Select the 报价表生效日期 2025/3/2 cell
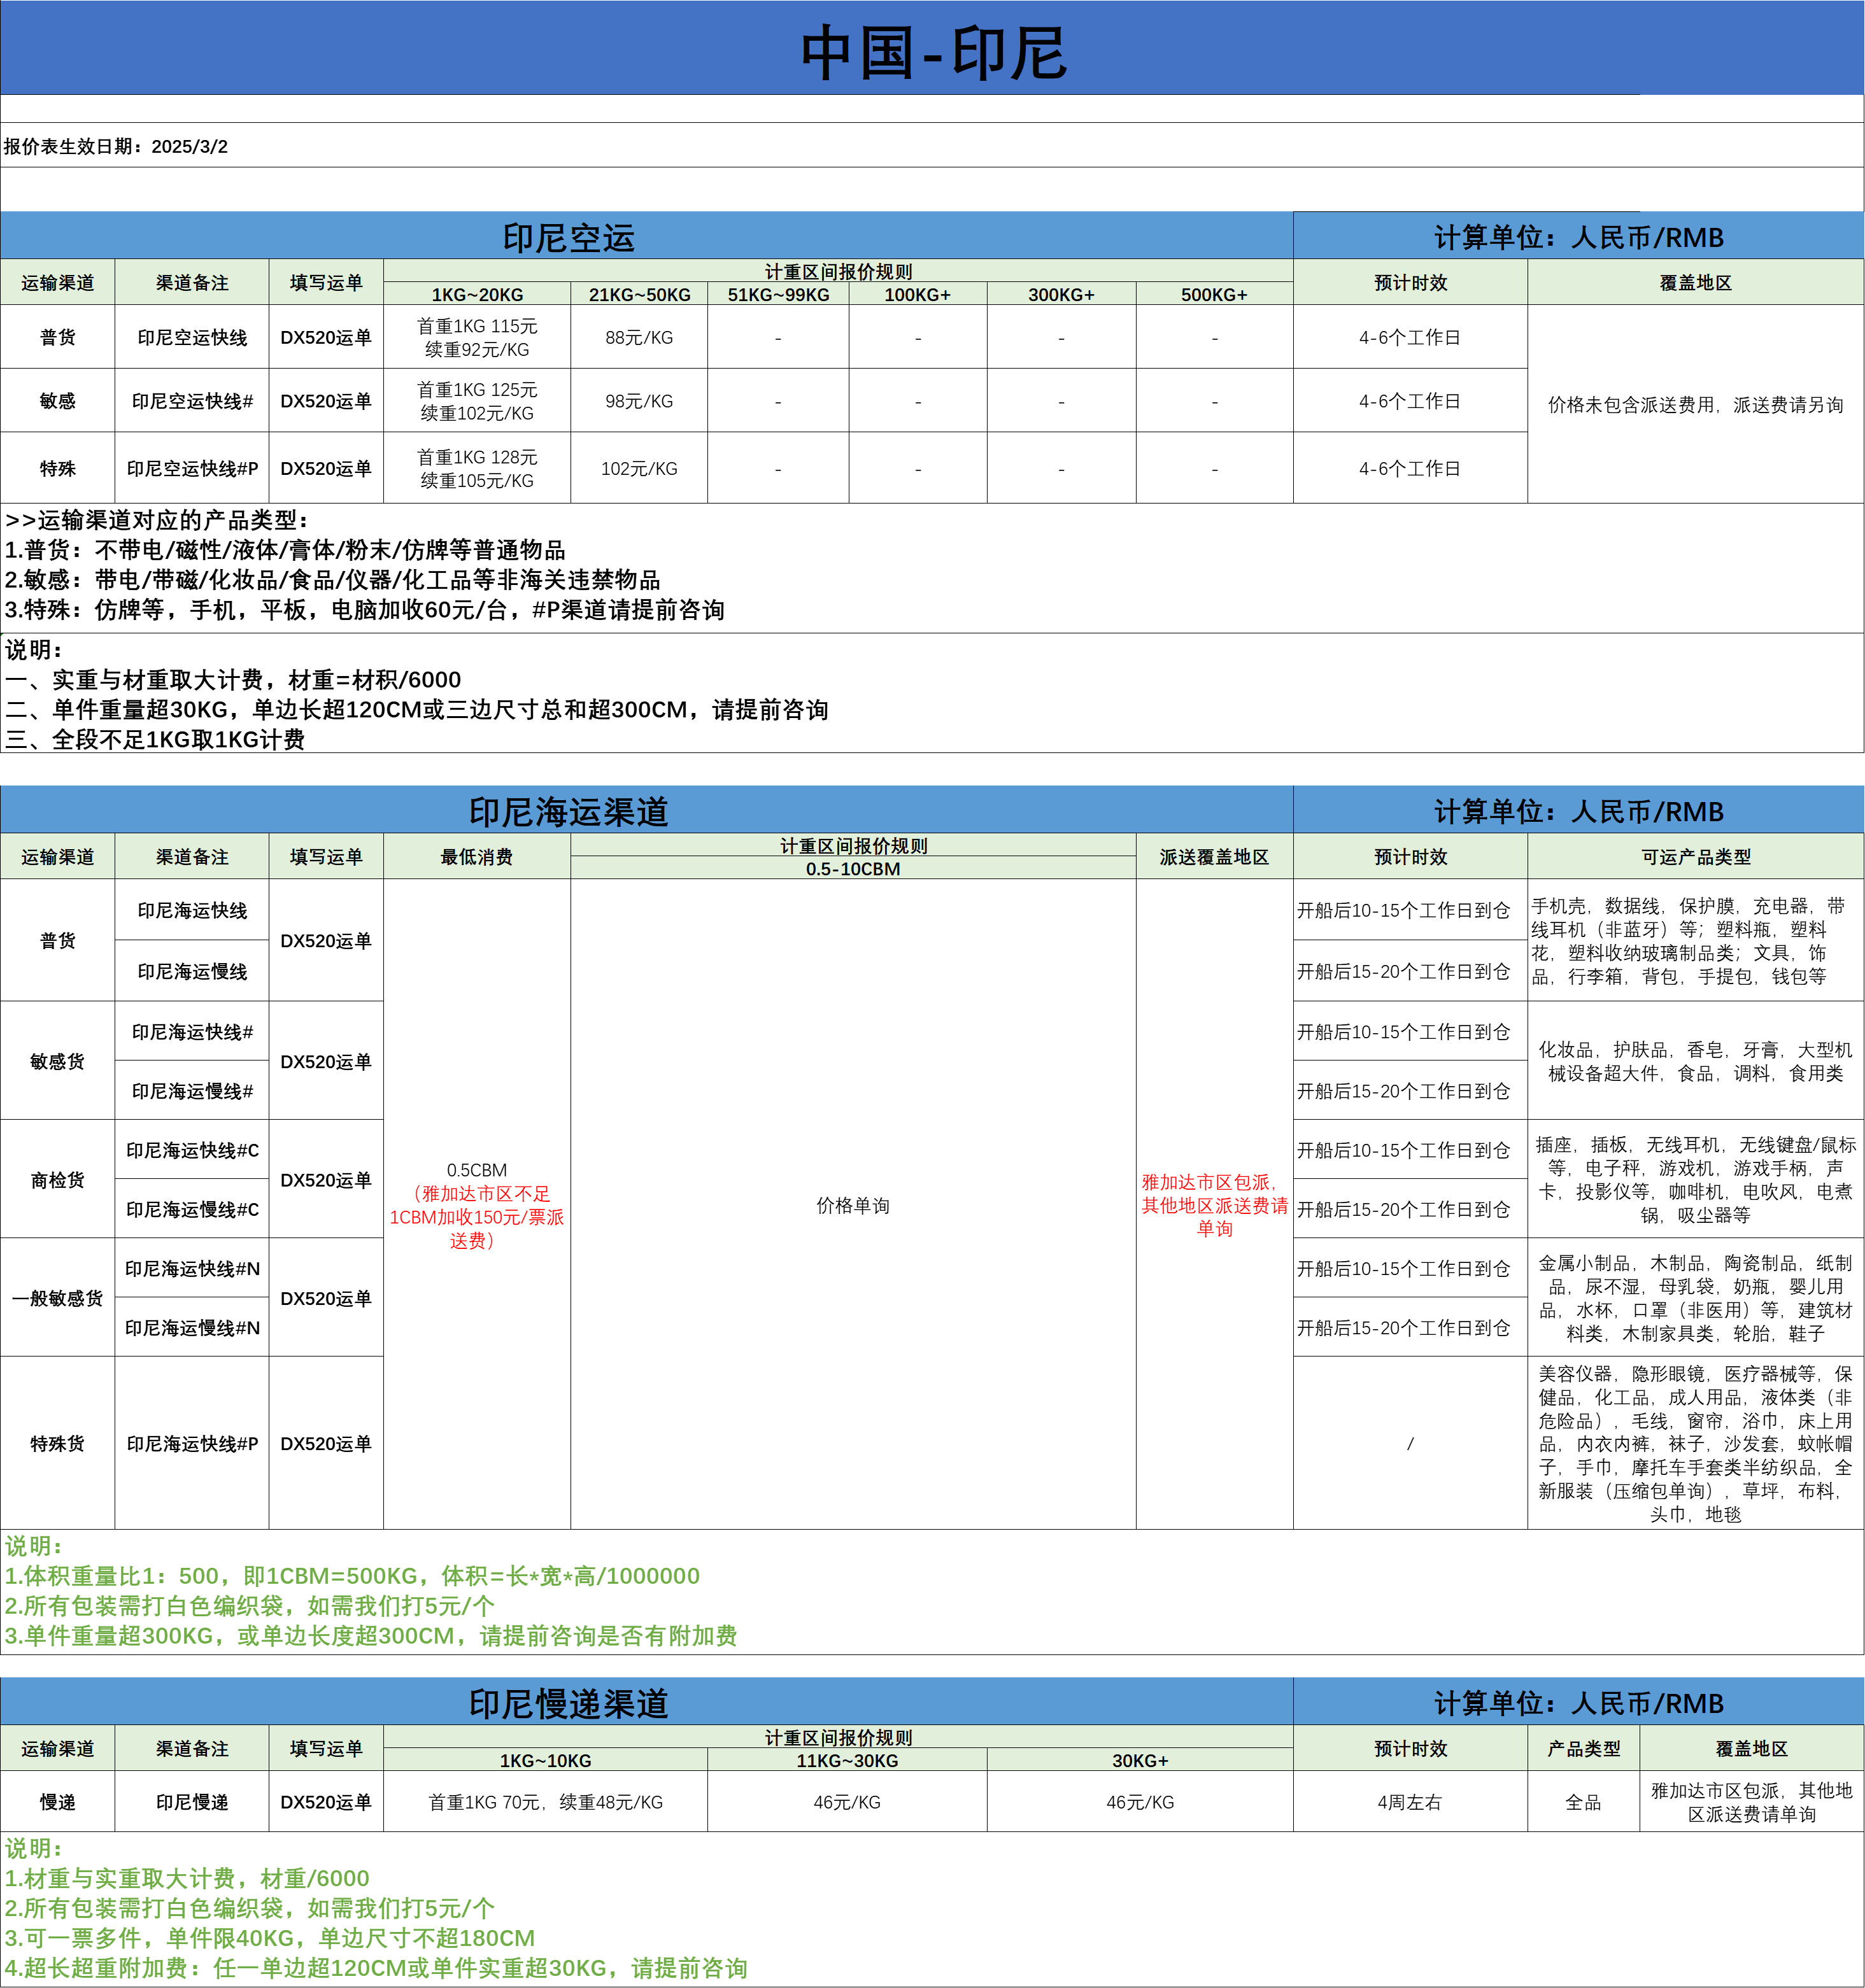This screenshot has width=1865, height=1988. tap(116, 146)
